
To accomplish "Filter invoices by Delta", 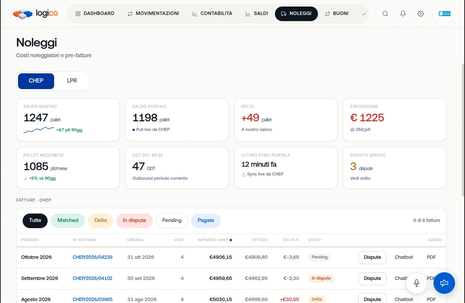I will [x=101, y=220].
